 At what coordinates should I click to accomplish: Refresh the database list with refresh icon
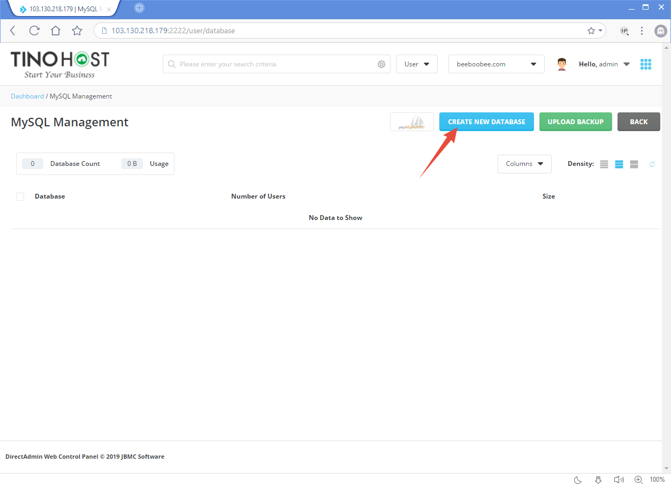point(652,164)
